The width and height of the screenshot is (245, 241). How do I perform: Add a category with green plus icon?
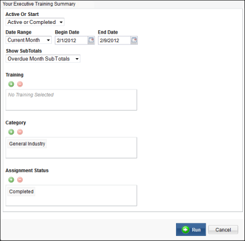pos(11,132)
